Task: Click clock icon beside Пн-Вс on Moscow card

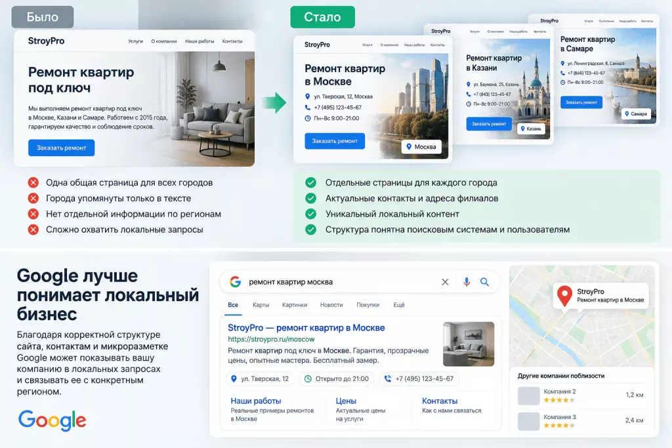Action: pos(307,118)
